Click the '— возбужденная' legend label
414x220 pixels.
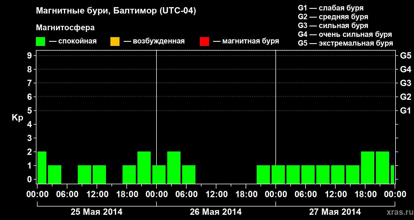pos(154,42)
